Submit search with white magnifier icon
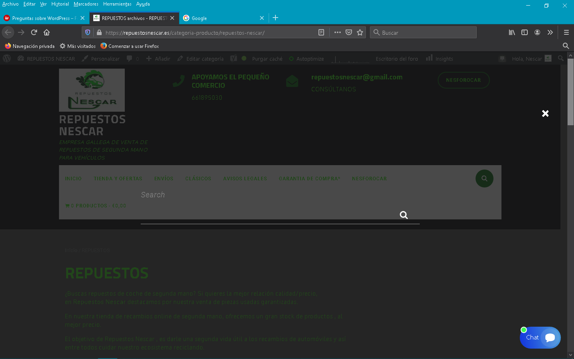Screen dimensions: 574x359 click(x=404, y=215)
